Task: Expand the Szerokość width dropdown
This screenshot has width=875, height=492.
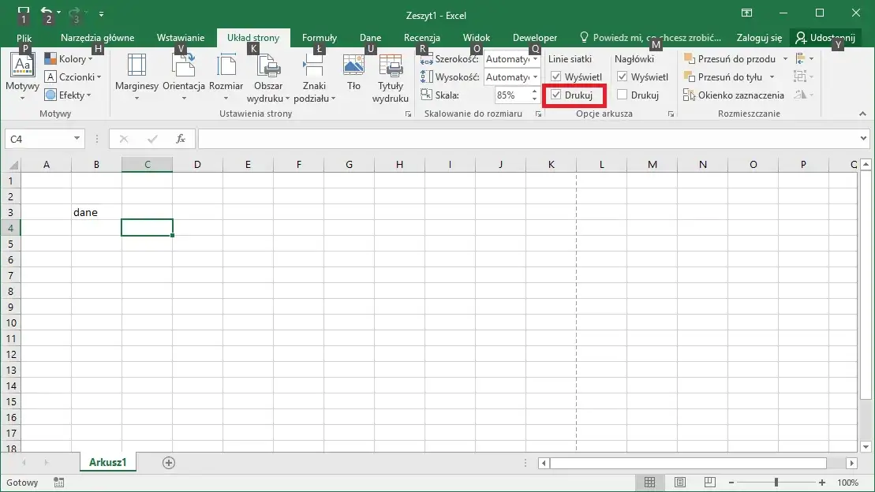Action: tap(535, 58)
